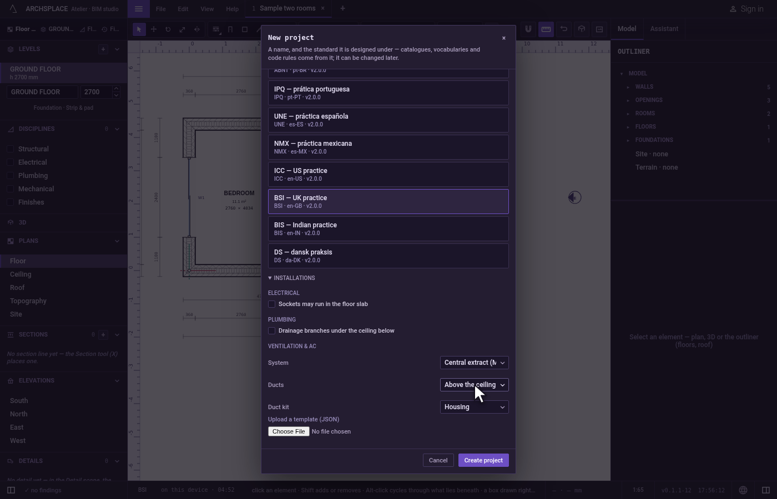Select the rotate tool

(x=168, y=29)
